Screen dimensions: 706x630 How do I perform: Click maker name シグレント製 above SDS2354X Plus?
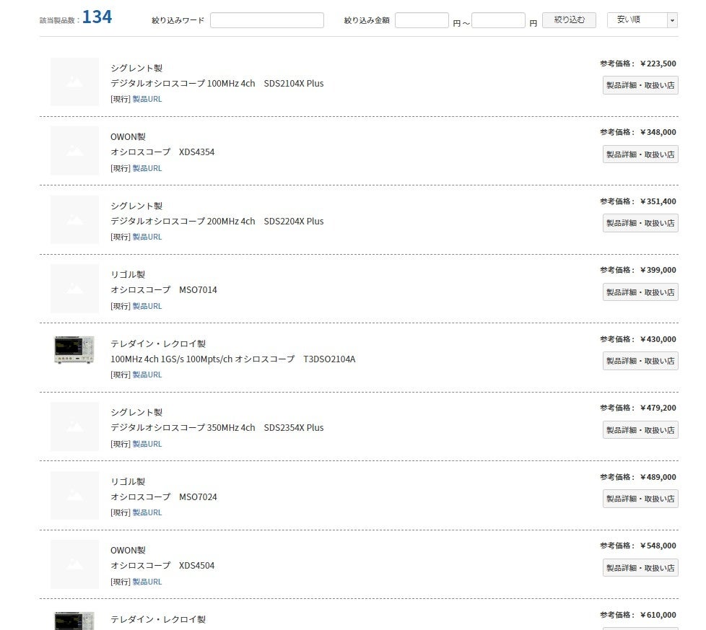tap(136, 412)
